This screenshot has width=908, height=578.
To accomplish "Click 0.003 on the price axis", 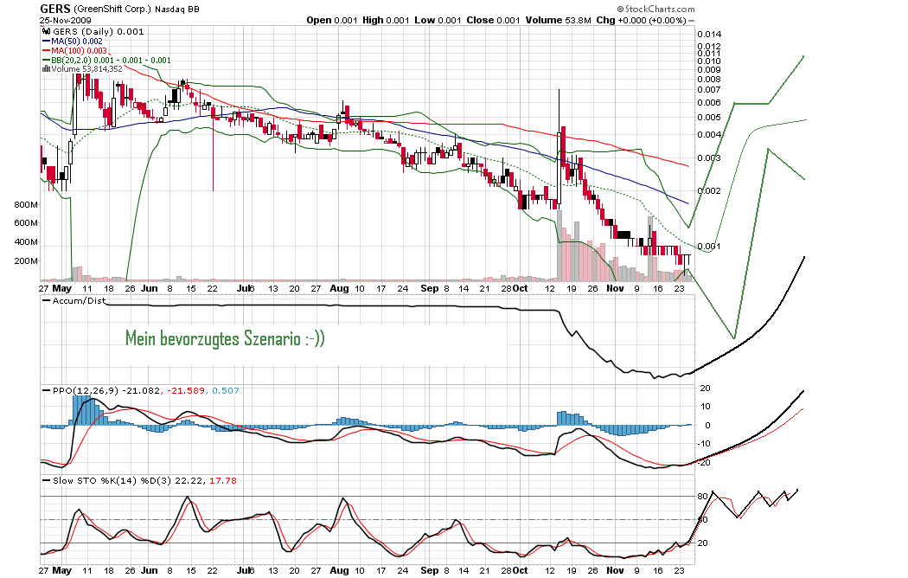I will click(709, 157).
